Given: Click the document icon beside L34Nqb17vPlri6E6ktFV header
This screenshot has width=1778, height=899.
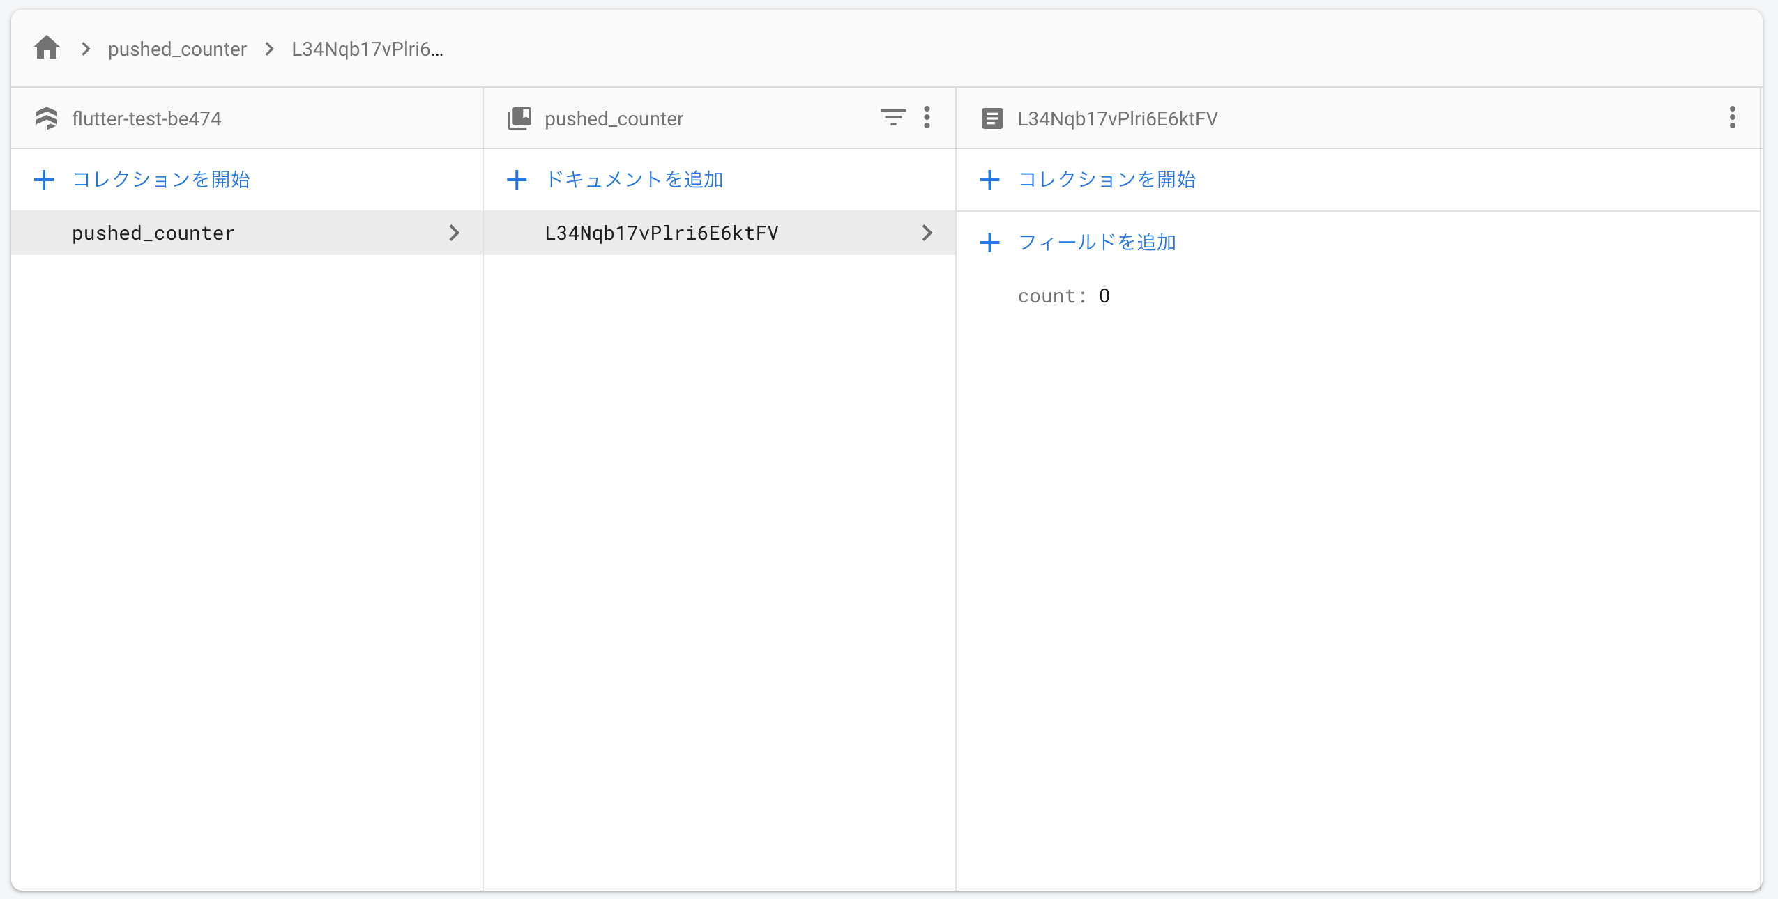Looking at the screenshot, I should coord(991,118).
